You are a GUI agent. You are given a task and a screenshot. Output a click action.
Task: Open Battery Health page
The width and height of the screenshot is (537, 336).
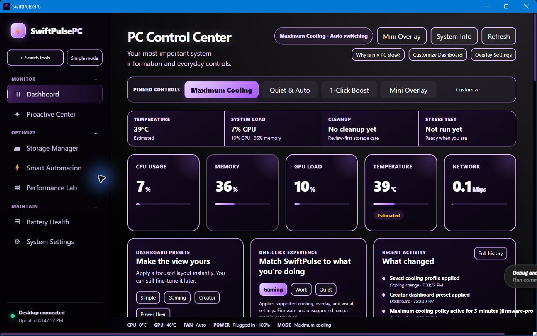[55, 222]
